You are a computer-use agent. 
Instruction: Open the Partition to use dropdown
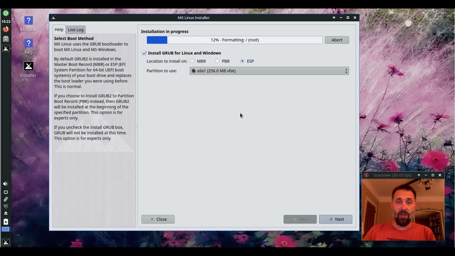coord(269,71)
